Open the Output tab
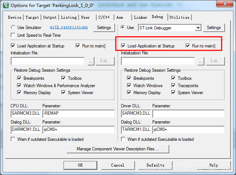The image size is (236, 175). point(50,17)
